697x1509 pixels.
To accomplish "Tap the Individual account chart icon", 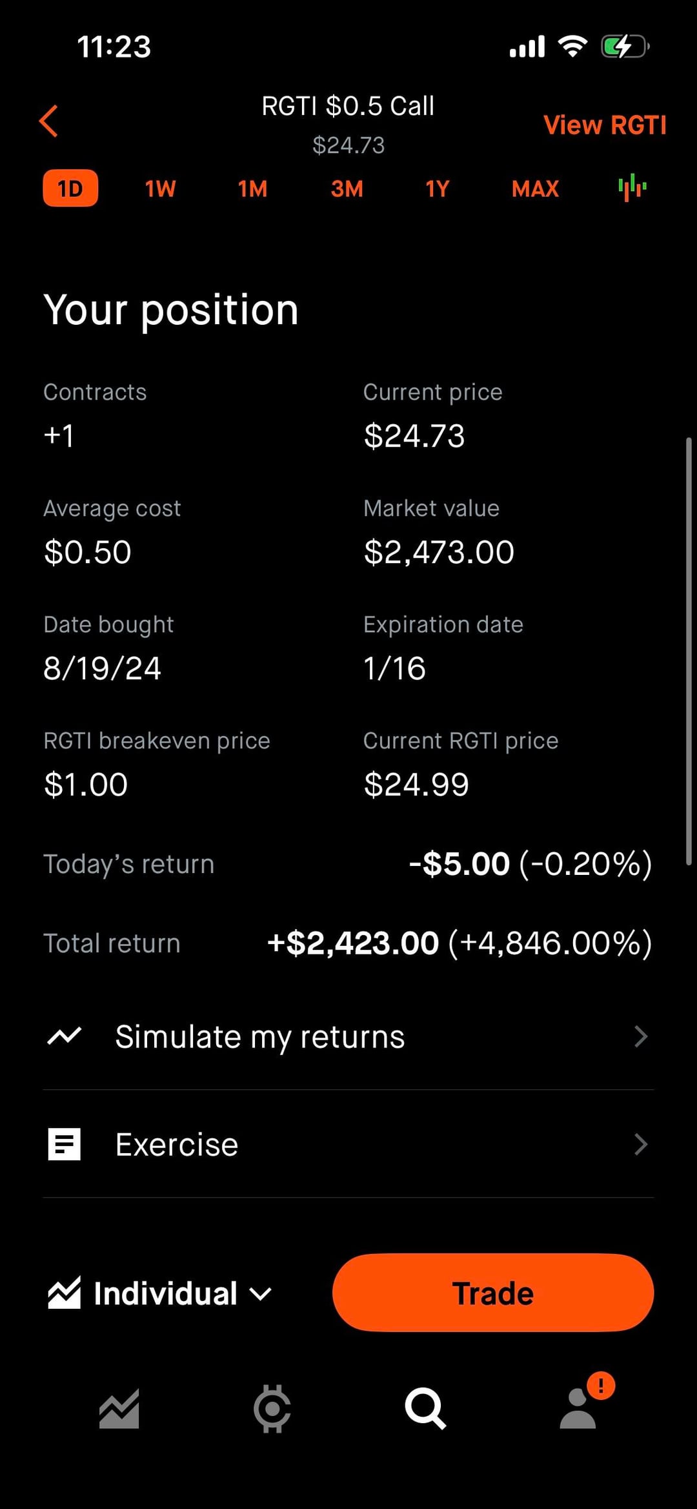I will (65, 1293).
